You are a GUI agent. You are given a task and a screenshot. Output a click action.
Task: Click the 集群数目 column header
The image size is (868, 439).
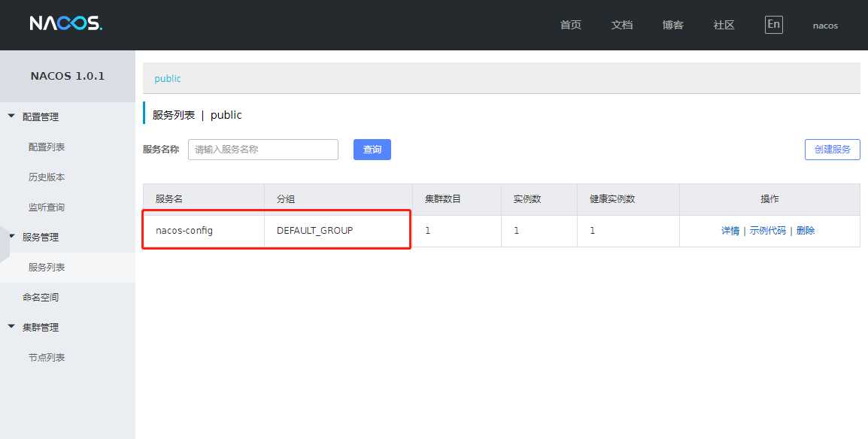click(457, 199)
